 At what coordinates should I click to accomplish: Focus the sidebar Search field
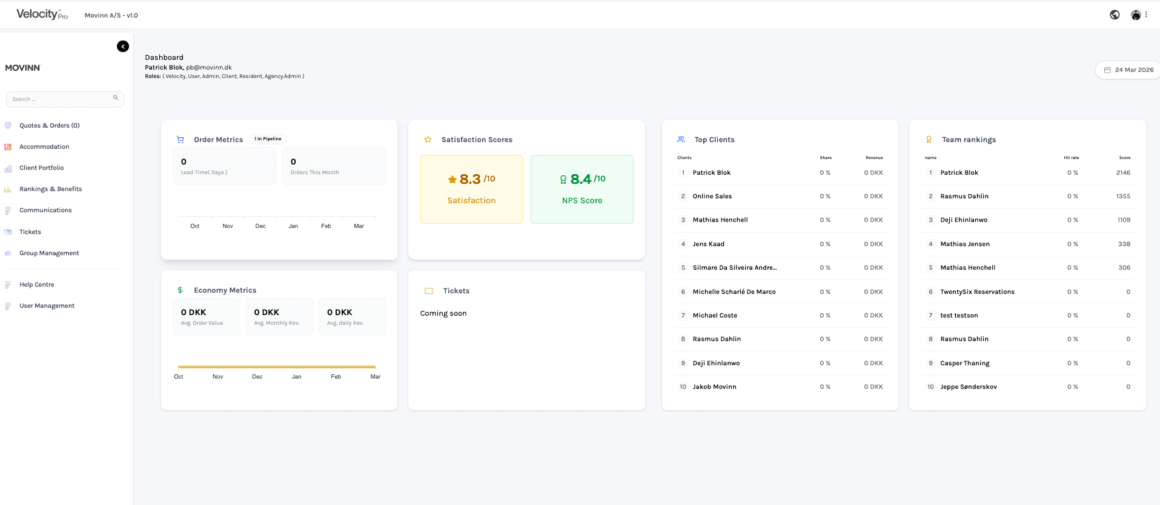[65, 99]
